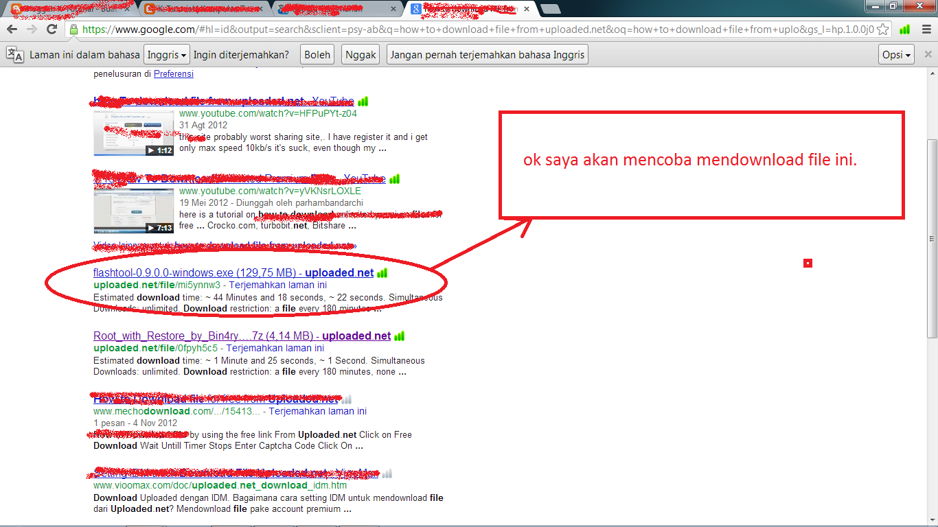Click the PageRank bars beside the flashtool result
Screen dimensions: 938x527
click(x=382, y=272)
